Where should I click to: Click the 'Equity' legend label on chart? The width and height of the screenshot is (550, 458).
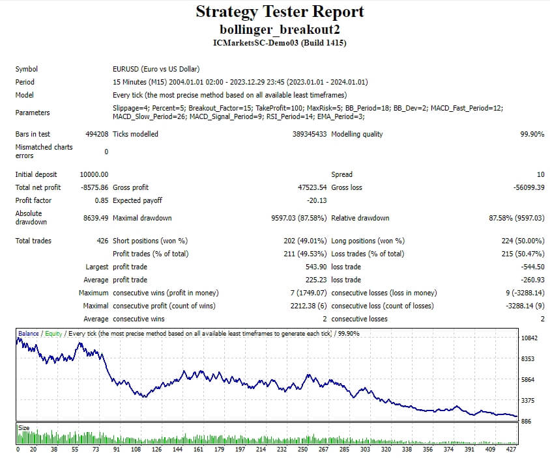click(x=53, y=333)
